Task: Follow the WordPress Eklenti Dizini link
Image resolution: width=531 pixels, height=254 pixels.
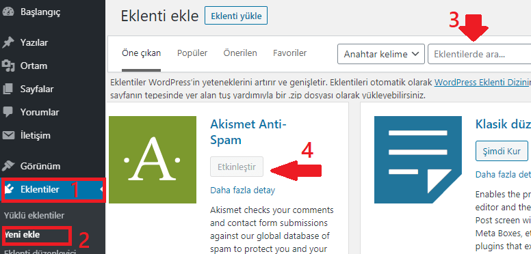Action: tap(482, 82)
